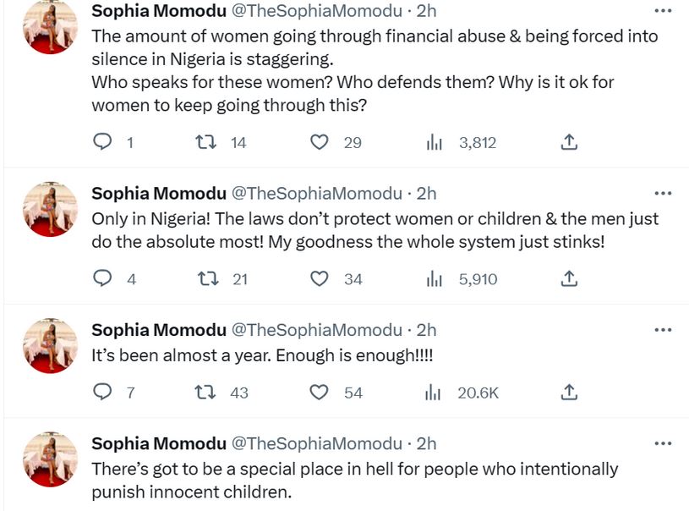The width and height of the screenshot is (689, 511).
Task: Open more options on first tweet
Action: tap(664, 11)
